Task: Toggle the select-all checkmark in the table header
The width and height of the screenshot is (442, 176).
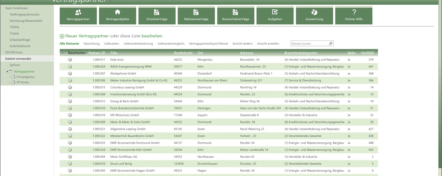Action: (62, 53)
